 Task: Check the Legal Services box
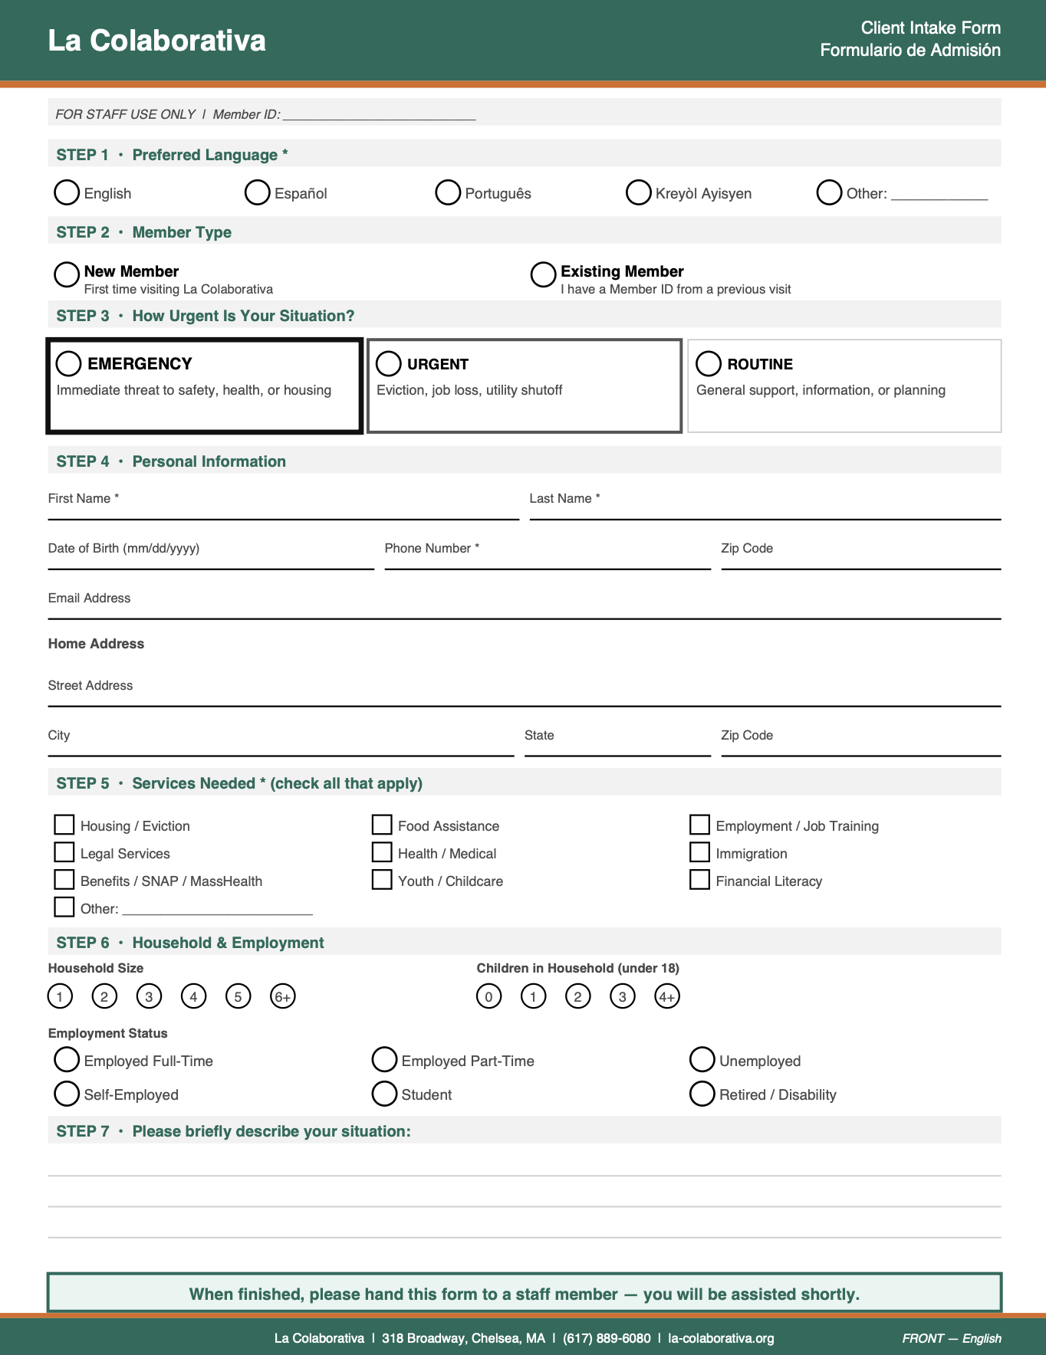click(x=64, y=852)
